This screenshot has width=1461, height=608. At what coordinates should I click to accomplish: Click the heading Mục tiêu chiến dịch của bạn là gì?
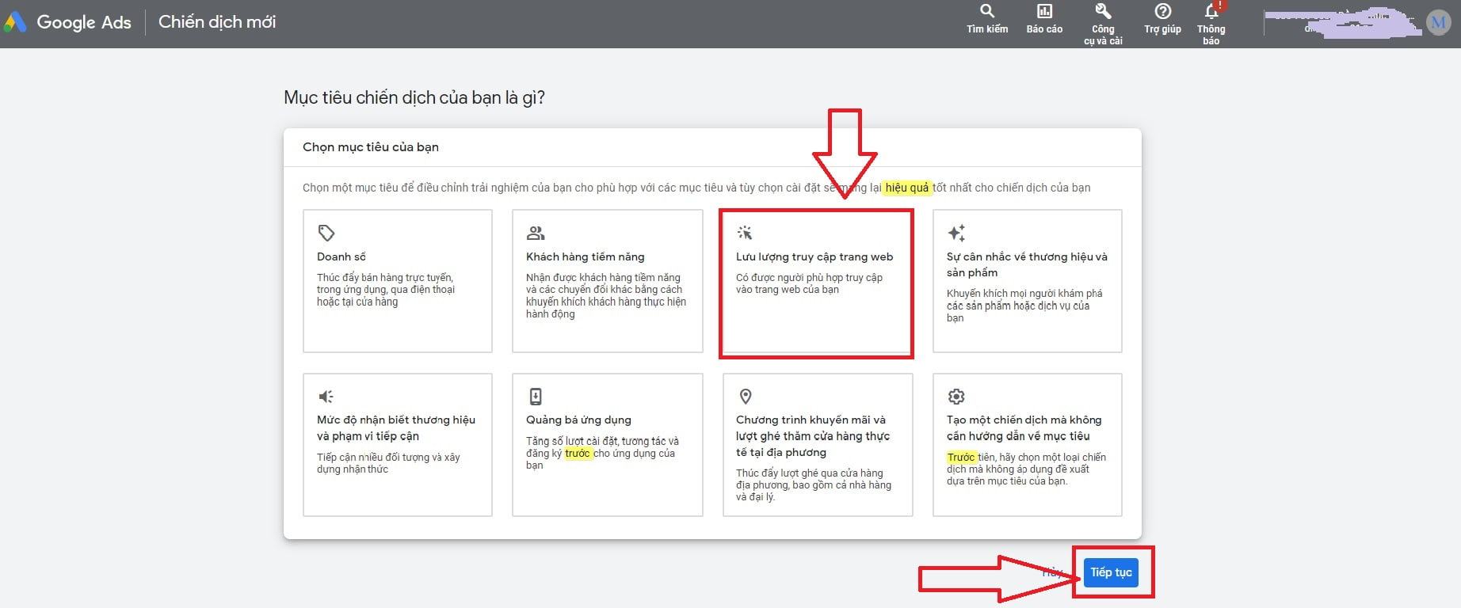pyautogui.click(x=414, y=98)
